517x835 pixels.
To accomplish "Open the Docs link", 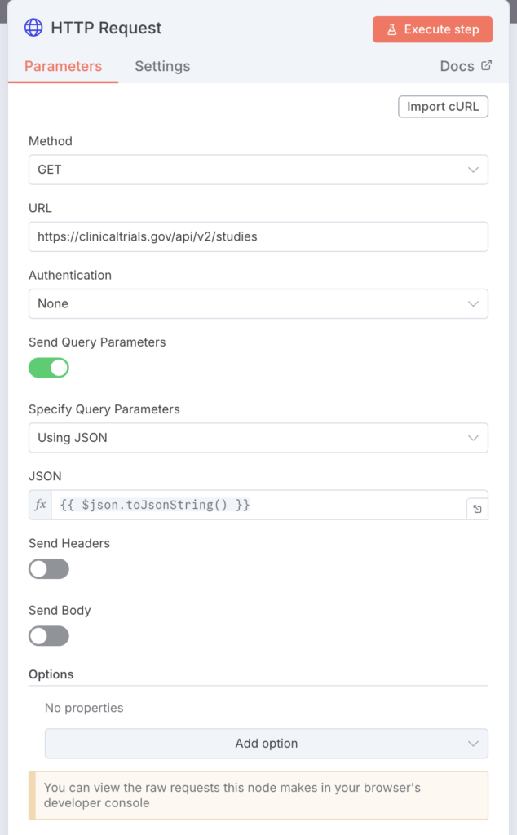I will (x=457, y=66).
